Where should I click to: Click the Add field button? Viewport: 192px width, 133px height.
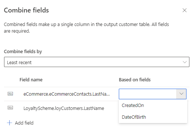[x=20, y=123]
